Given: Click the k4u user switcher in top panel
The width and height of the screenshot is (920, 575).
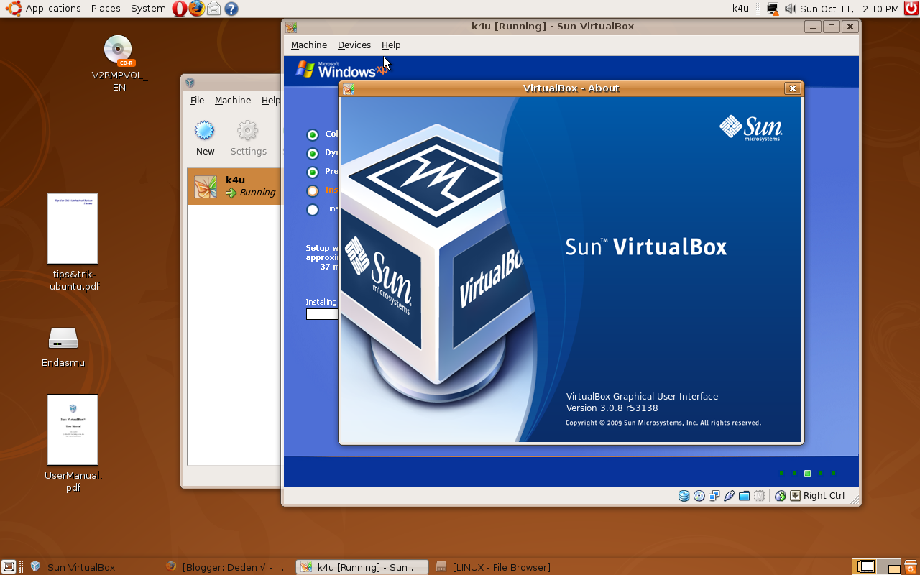Looking at the screenshot, I should coord(740,9).
